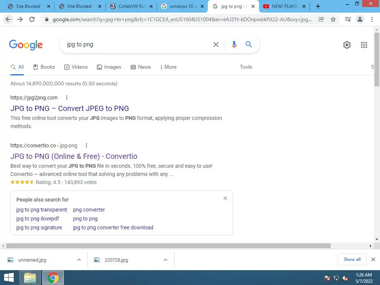Viewport: 380px width, 285px height.
Task: Click the vertical scrollbar thumb
Action: coord(377,59)
